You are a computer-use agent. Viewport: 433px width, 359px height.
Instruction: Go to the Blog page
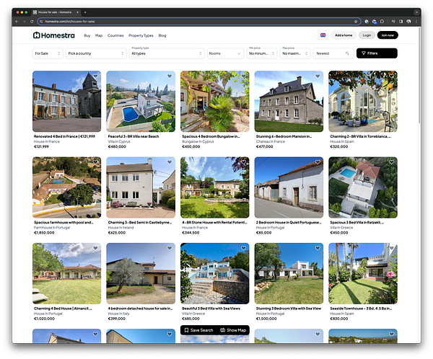[162, 35]
